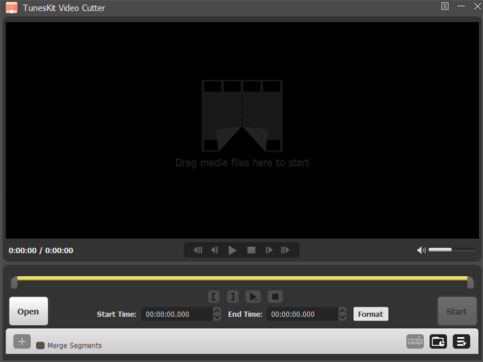
Task: Jump to previous keyframe with leftmost playback icon
Action: click(197, 250)
